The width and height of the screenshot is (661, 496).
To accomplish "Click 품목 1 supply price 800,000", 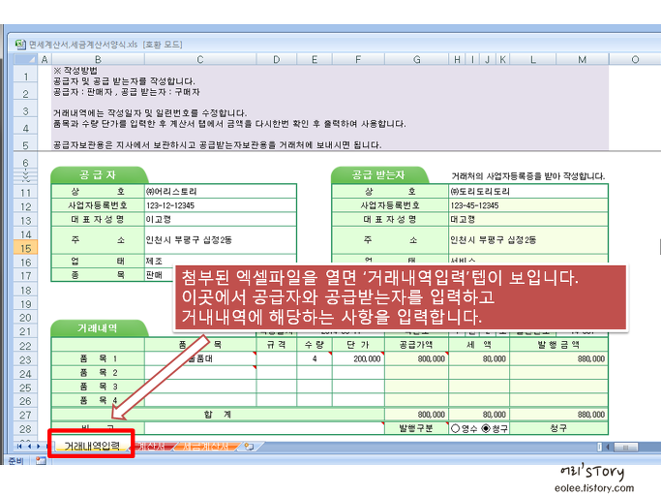I will tap(416, 358).
